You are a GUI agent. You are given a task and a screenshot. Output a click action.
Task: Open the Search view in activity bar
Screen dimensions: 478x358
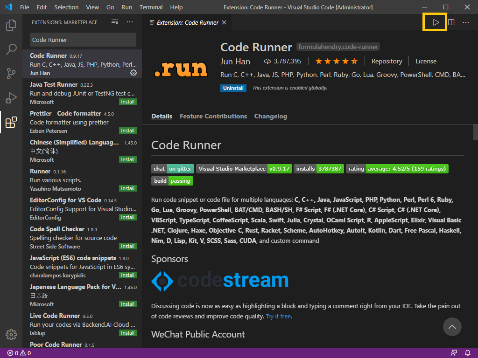tap(11, 49)
